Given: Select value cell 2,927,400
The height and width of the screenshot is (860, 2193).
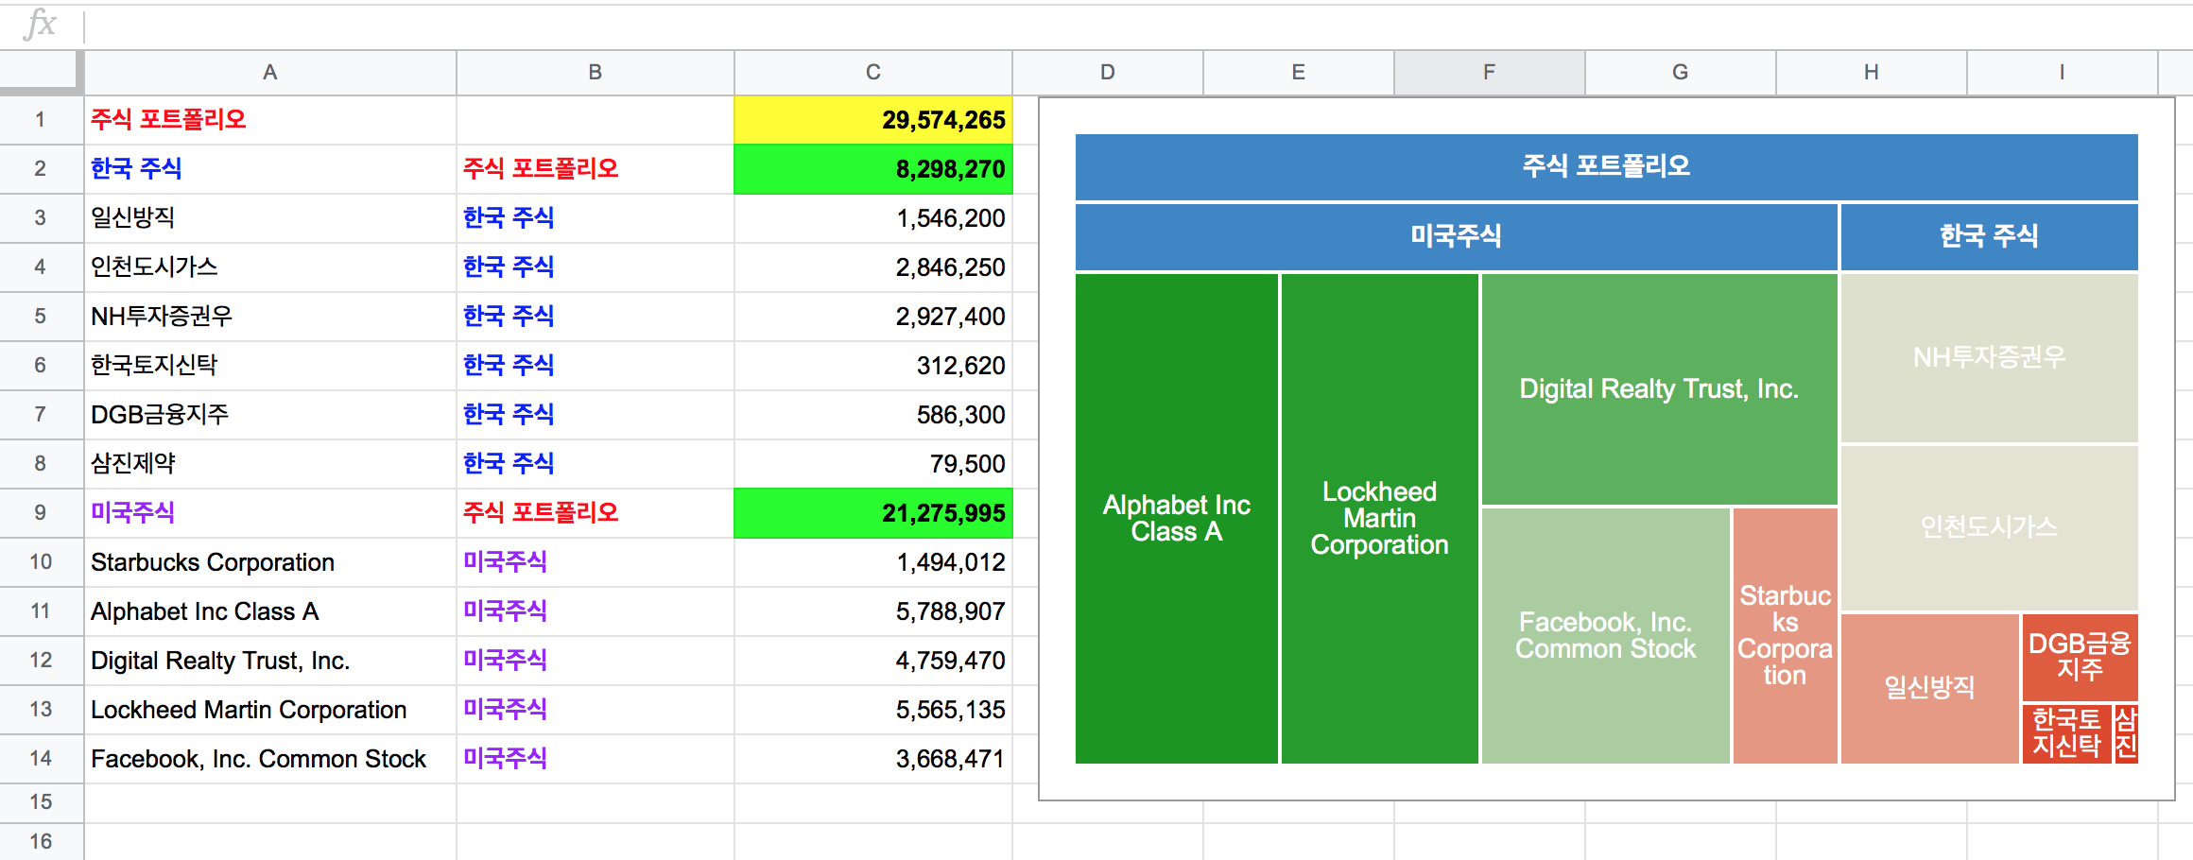Looking at the screenshot, I should coord(873,317).
